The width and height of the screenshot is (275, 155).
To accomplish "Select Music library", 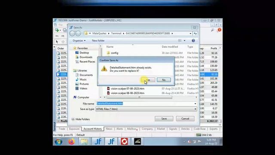I will 83,79.
